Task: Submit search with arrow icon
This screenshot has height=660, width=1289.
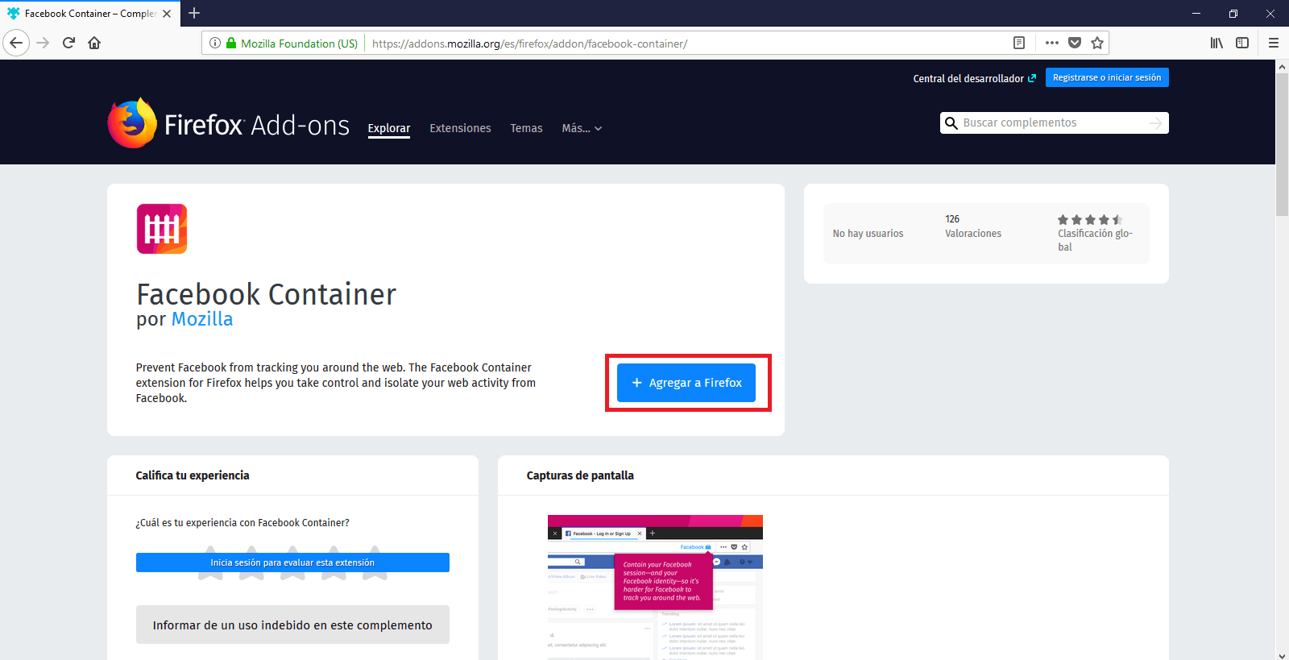Action: pyautogui.click(x=1156, y=123)
